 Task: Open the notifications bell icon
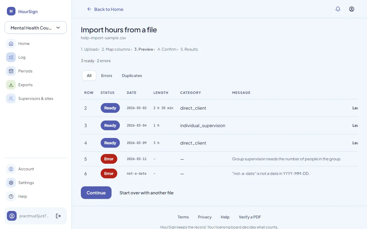coord(338,9)
